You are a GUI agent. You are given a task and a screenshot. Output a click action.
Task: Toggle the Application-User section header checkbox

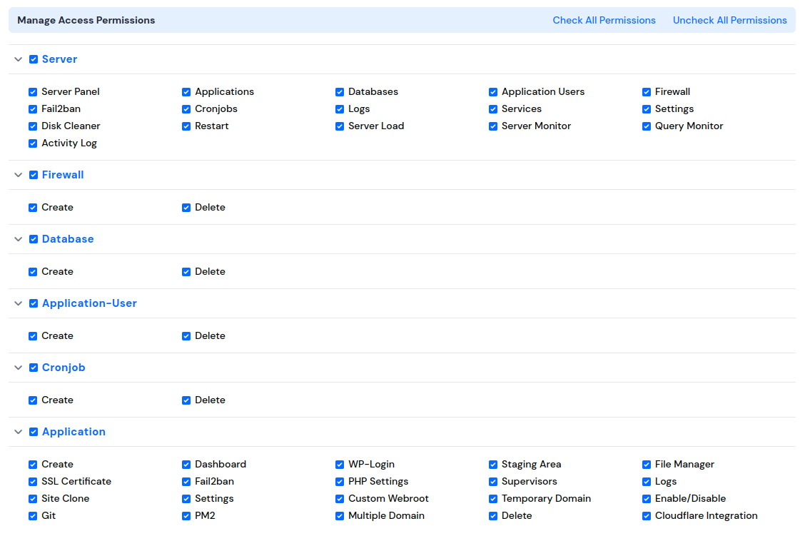pyautogui.click(x=34, y=304)
